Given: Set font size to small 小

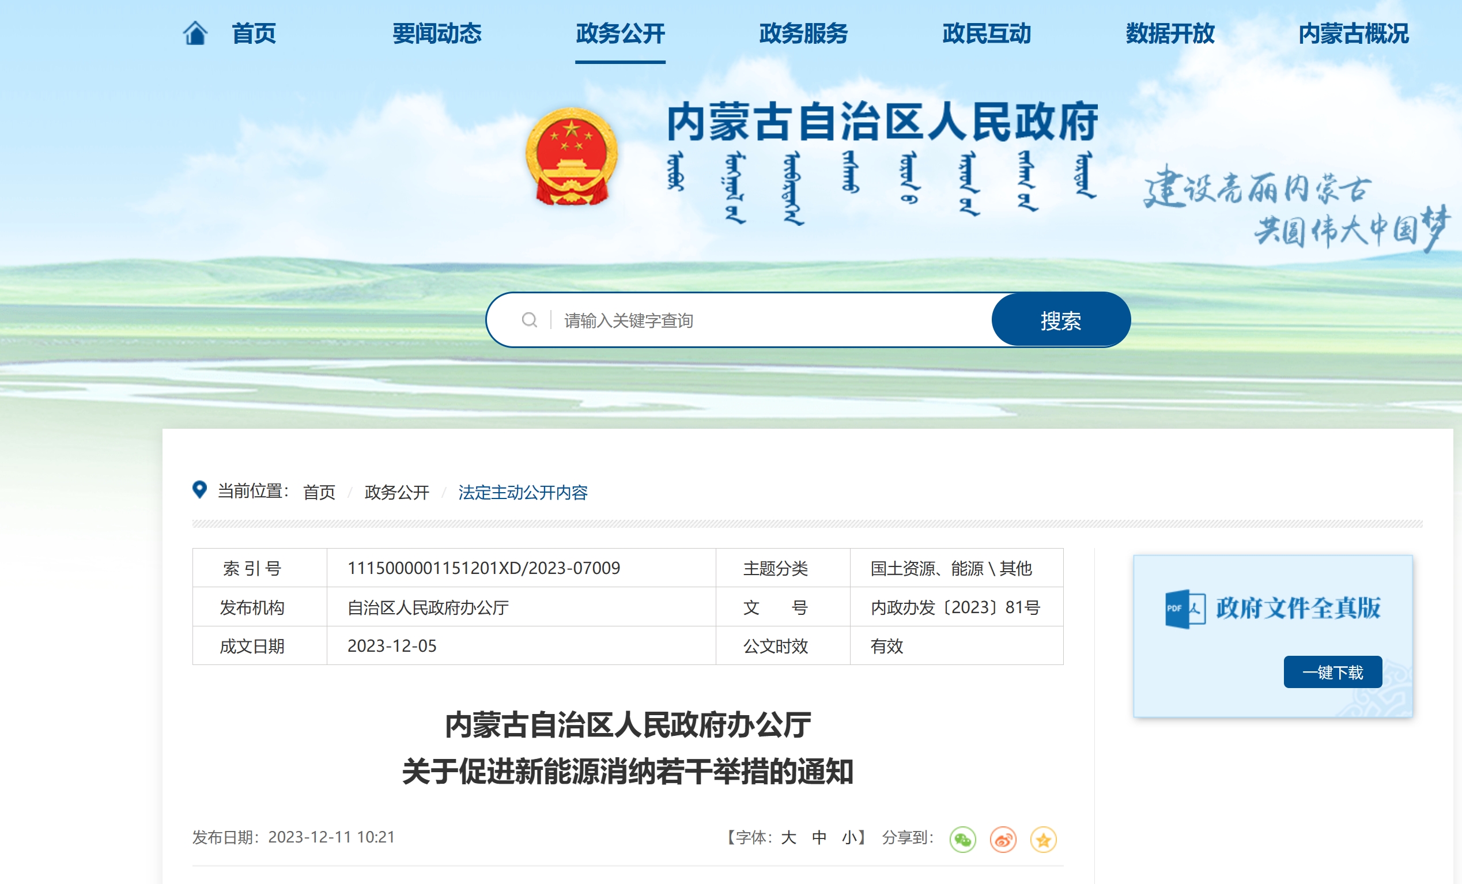Looking at the screenshot, I should click(x=849, y=837).
